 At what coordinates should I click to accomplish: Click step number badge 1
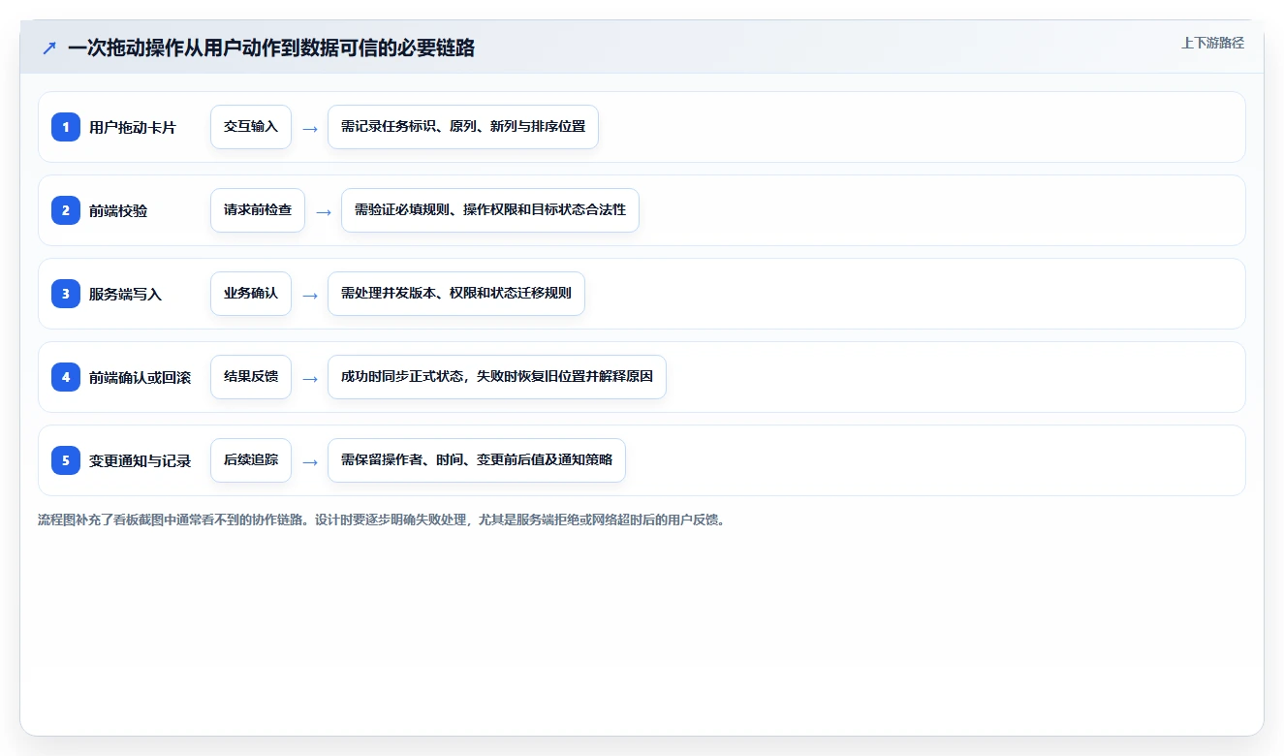pos(66,127)
